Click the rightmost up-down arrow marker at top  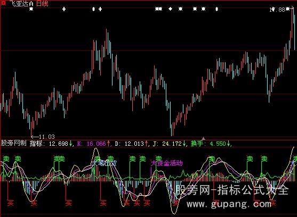(x=216, y=9)
